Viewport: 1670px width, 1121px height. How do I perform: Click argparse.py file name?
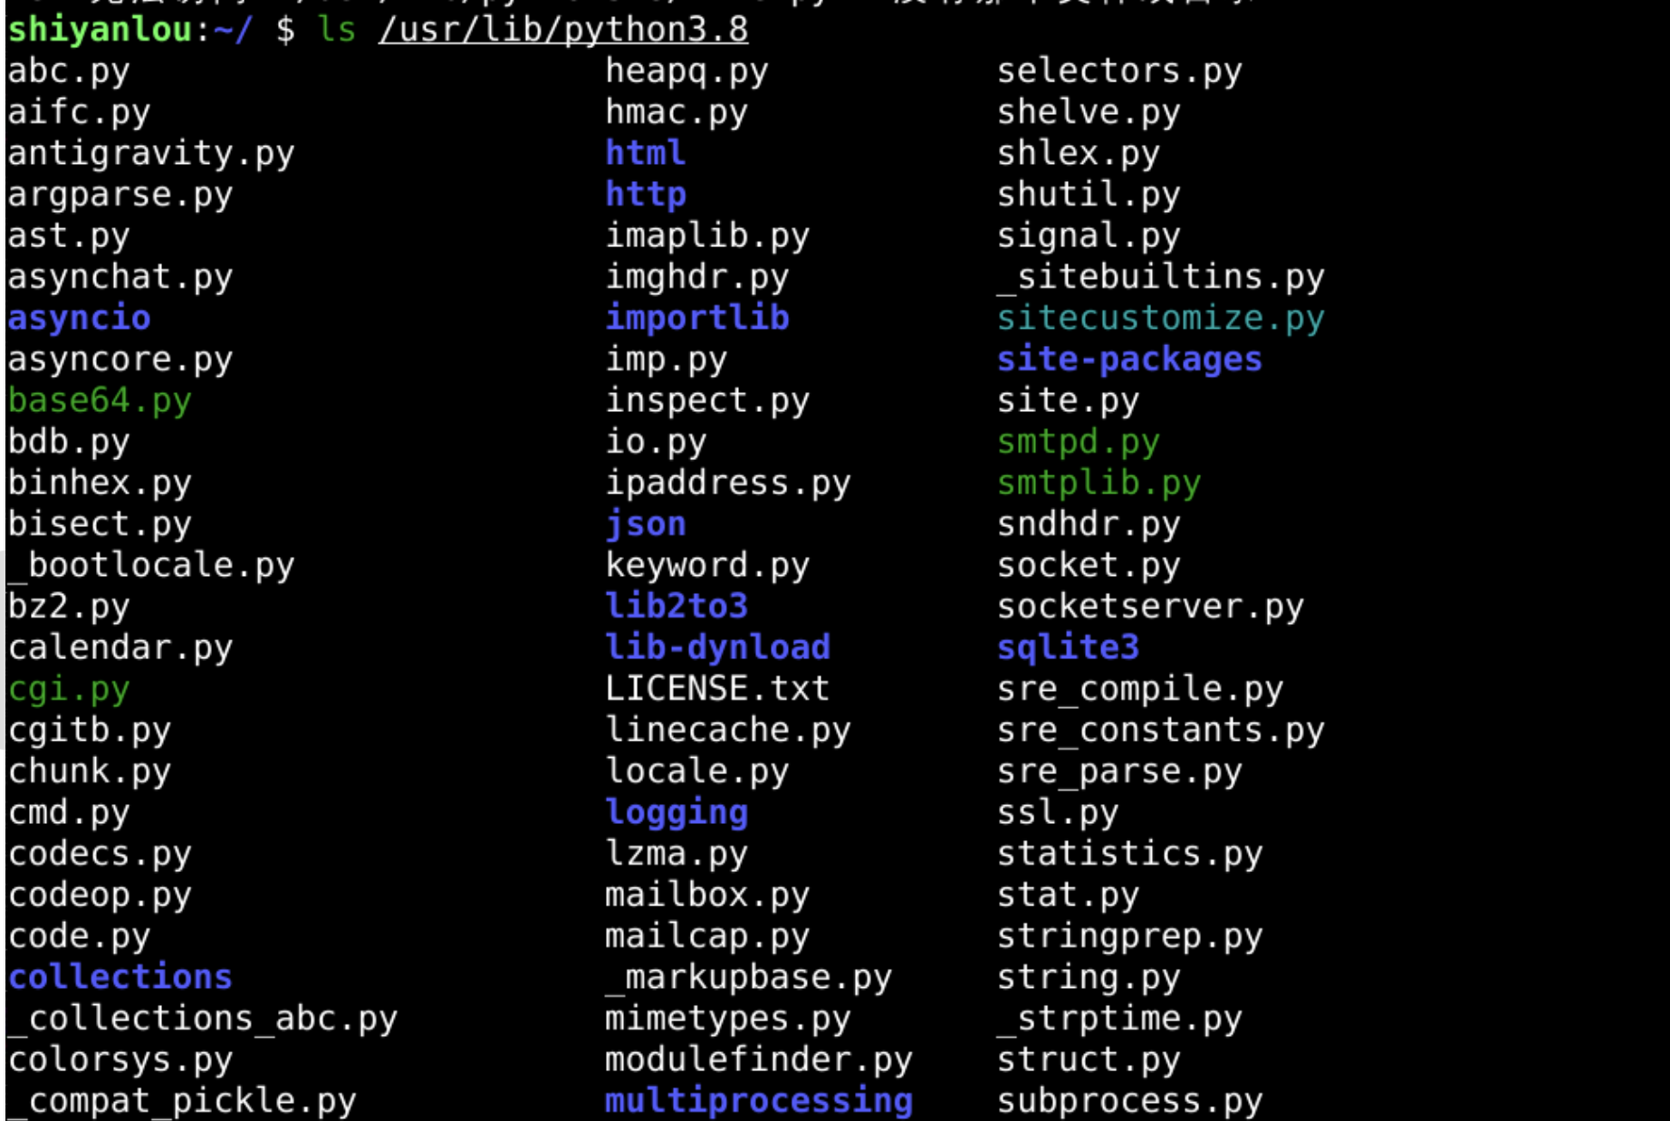tap(120, 195)
